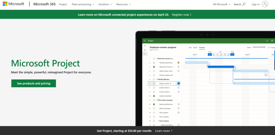This screenshot has width=275, height=135.
Task: Collapse the Train mentors group
Action: pyautogui.click(x=158, y=121)
